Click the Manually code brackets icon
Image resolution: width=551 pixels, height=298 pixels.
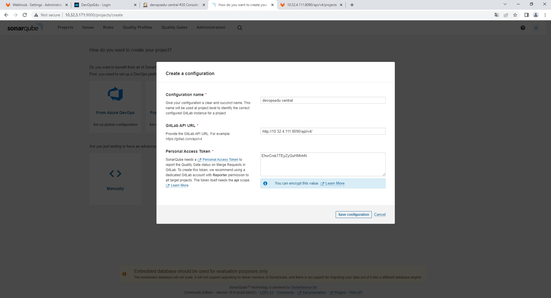(115, 174)
